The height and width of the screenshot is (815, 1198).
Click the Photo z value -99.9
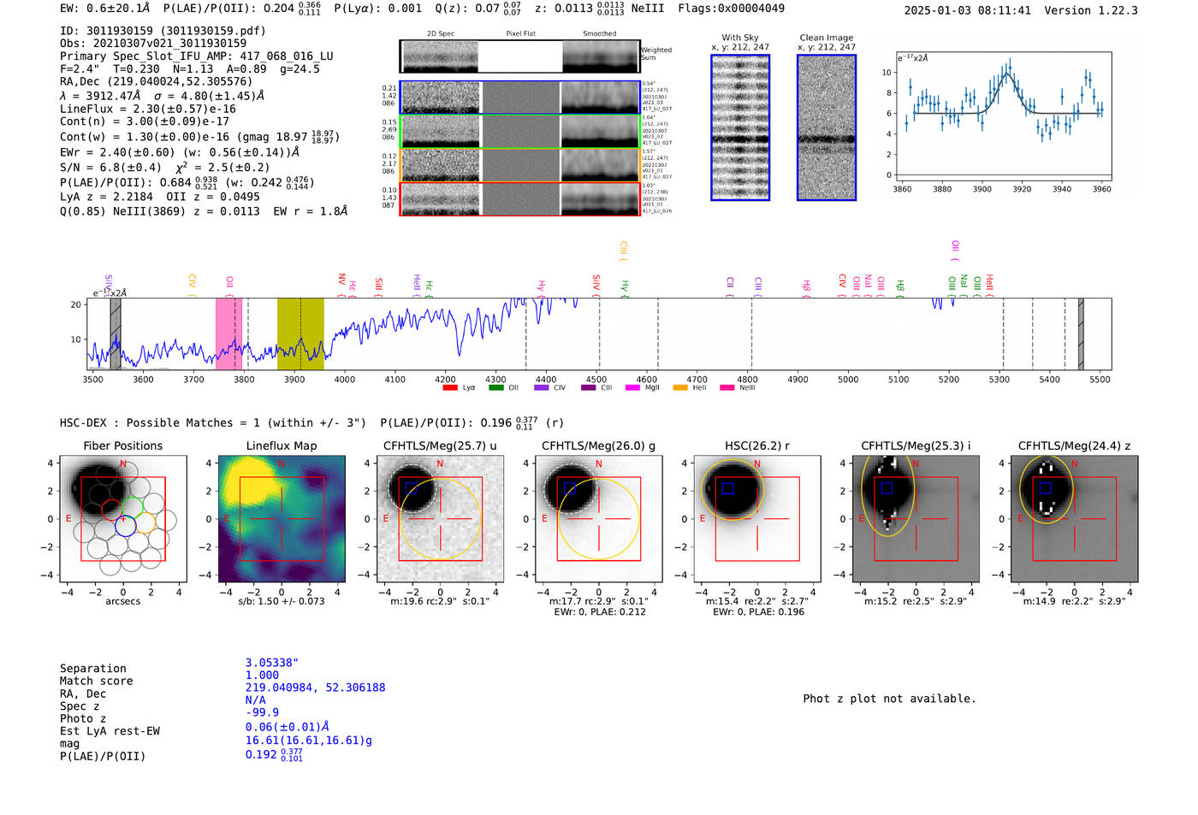(x=262, y=712)
